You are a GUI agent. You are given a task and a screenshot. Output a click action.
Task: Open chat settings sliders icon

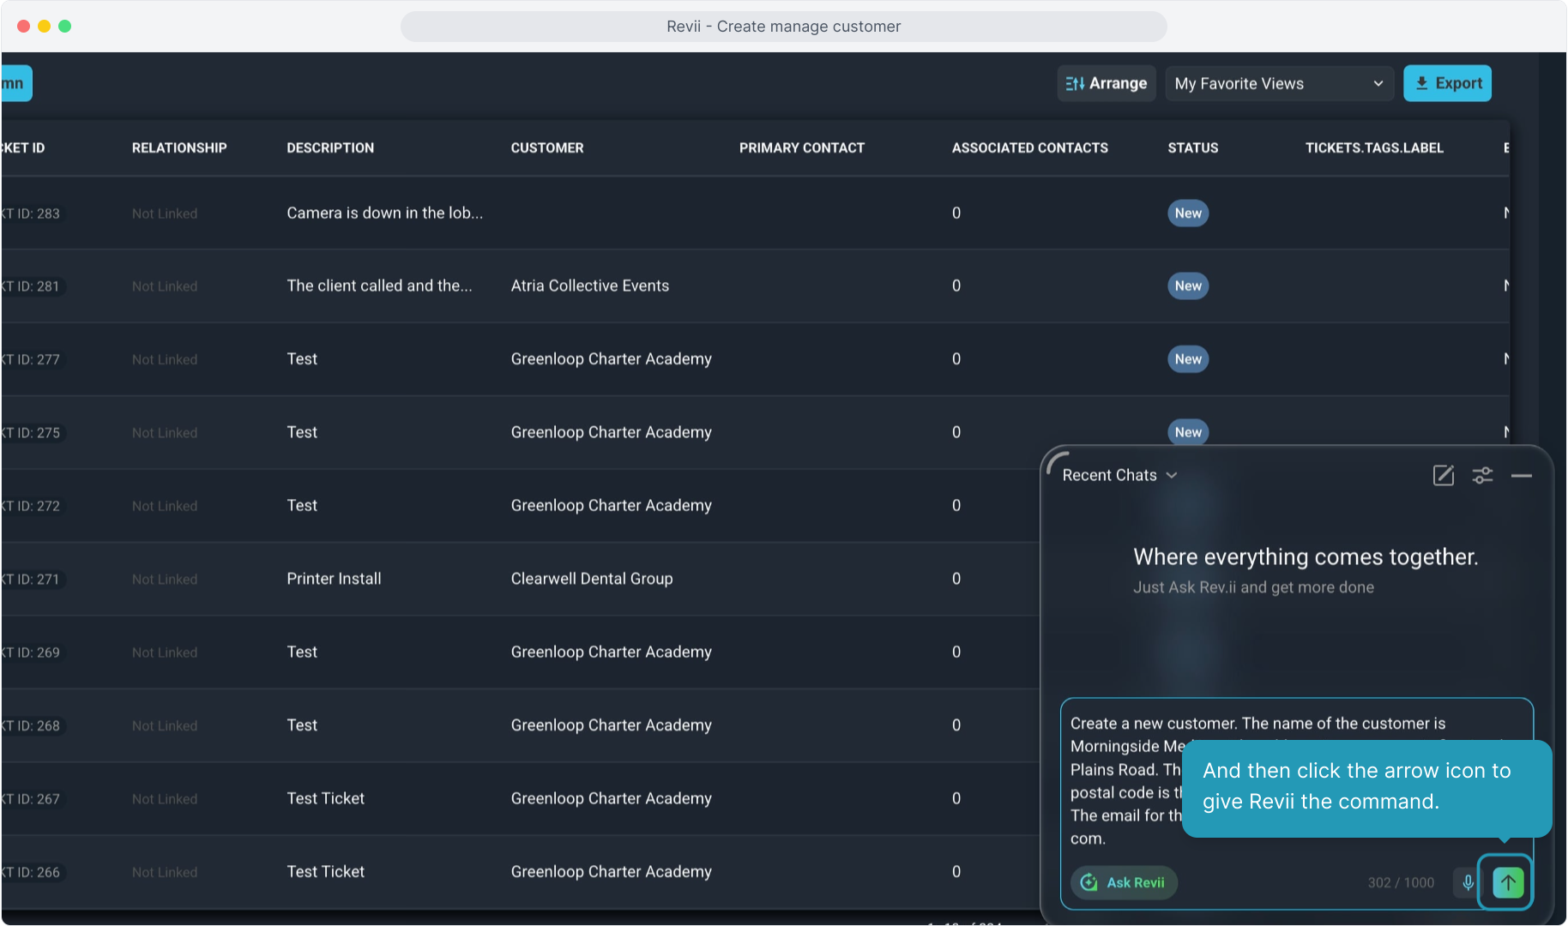[x=1482, y=475]
